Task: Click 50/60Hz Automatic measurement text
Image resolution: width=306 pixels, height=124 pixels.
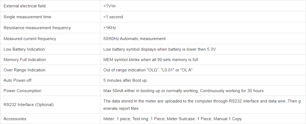Action: coord(134,39)
